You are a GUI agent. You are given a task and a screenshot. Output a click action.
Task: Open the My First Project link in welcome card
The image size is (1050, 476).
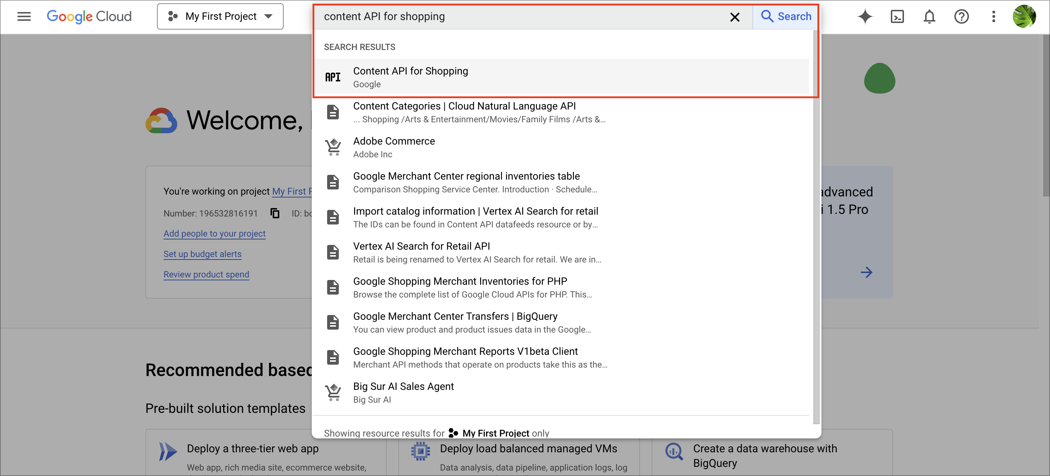click(x=292, y=191)
